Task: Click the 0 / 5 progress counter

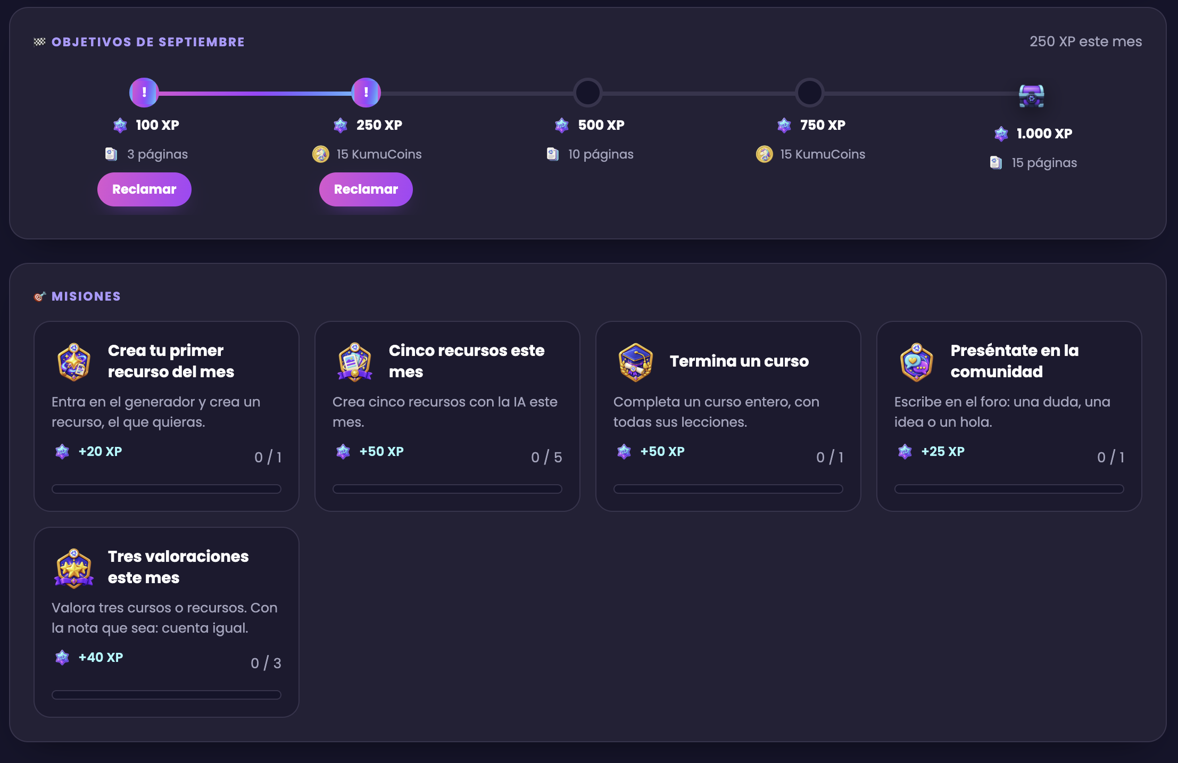Action: pos(546,457)
